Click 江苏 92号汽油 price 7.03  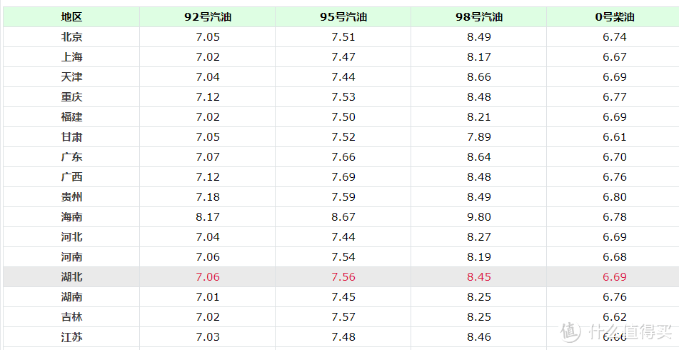pos(208,337)
